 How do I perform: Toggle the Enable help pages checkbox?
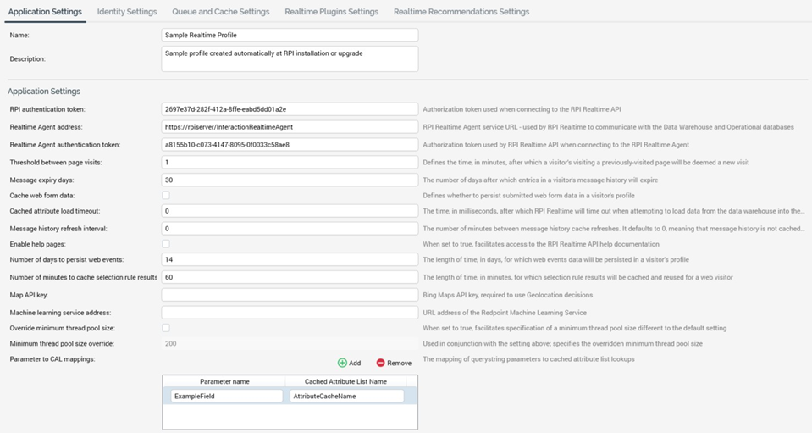(x=166, y=244)
